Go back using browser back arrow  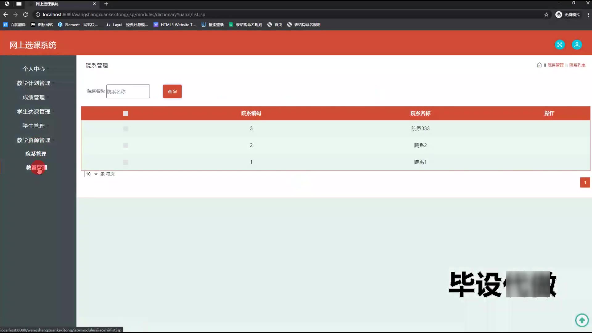pos(6,14)
